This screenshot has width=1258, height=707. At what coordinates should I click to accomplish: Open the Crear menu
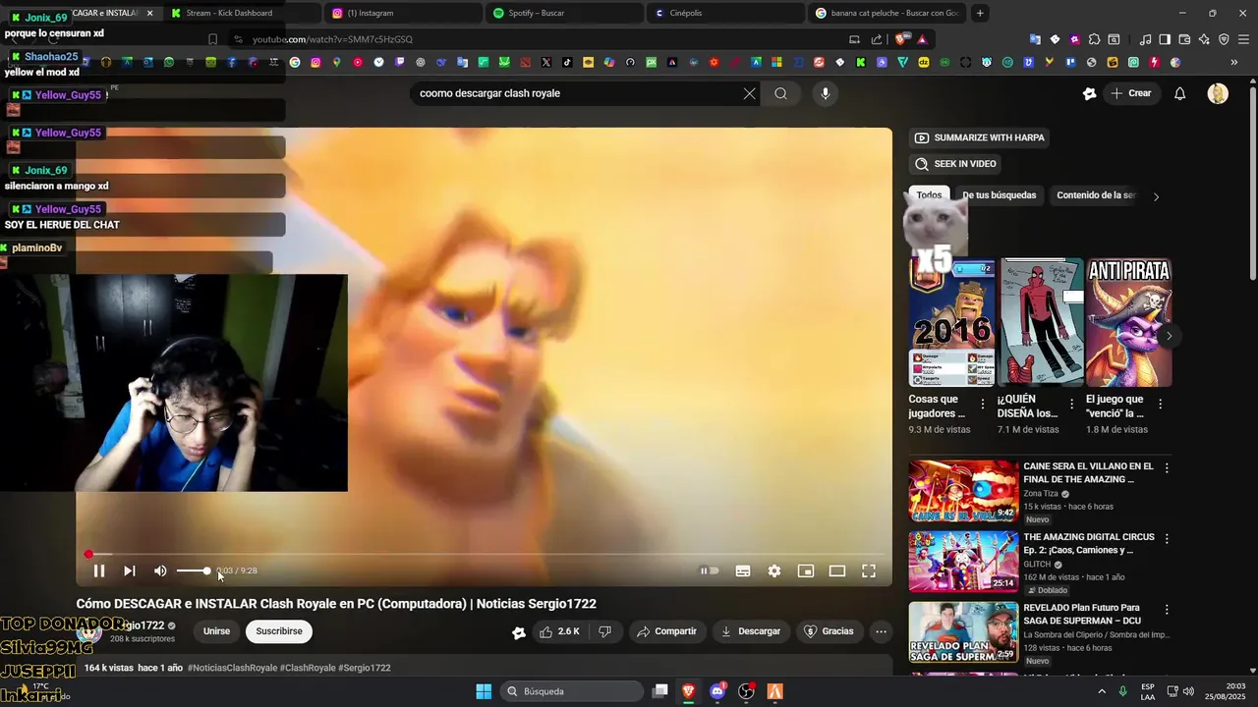pos(1131,93)
